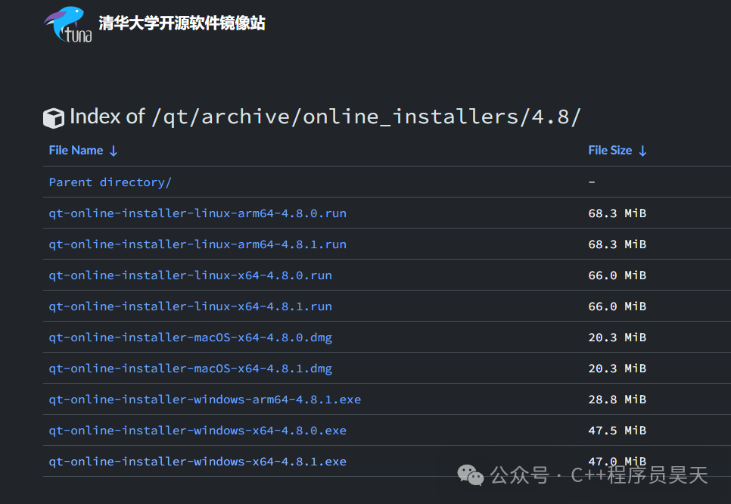Download qt-online-installer-linux-arm64-4.8.0.run
This screenshot has width=731, height=504.
tap(198, 213)
